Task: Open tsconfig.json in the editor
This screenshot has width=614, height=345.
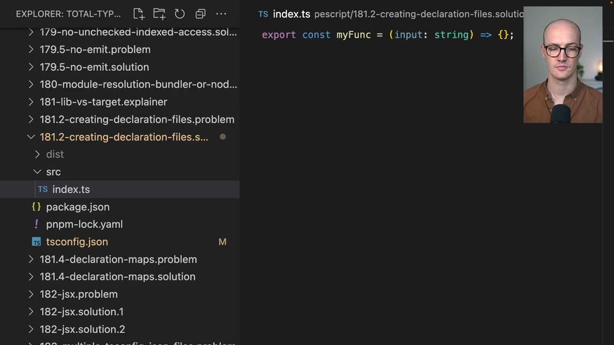Action: click(x=77, y=241)
